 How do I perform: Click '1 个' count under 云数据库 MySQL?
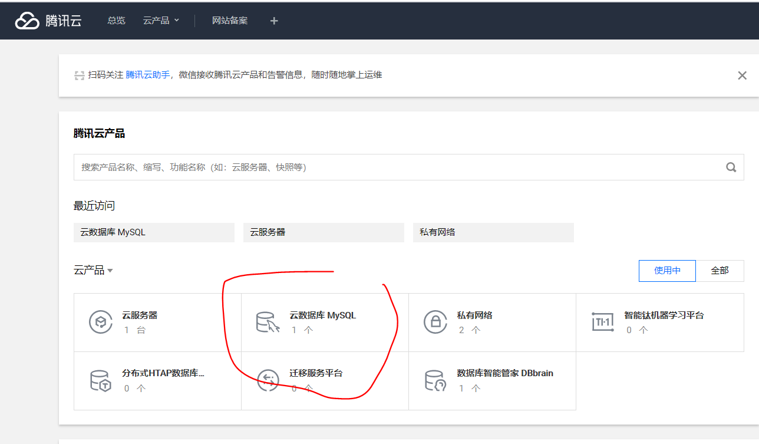pos(302,330)
